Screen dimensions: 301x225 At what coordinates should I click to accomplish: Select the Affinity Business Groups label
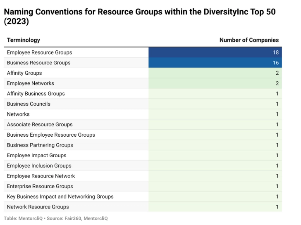(36, 94)
